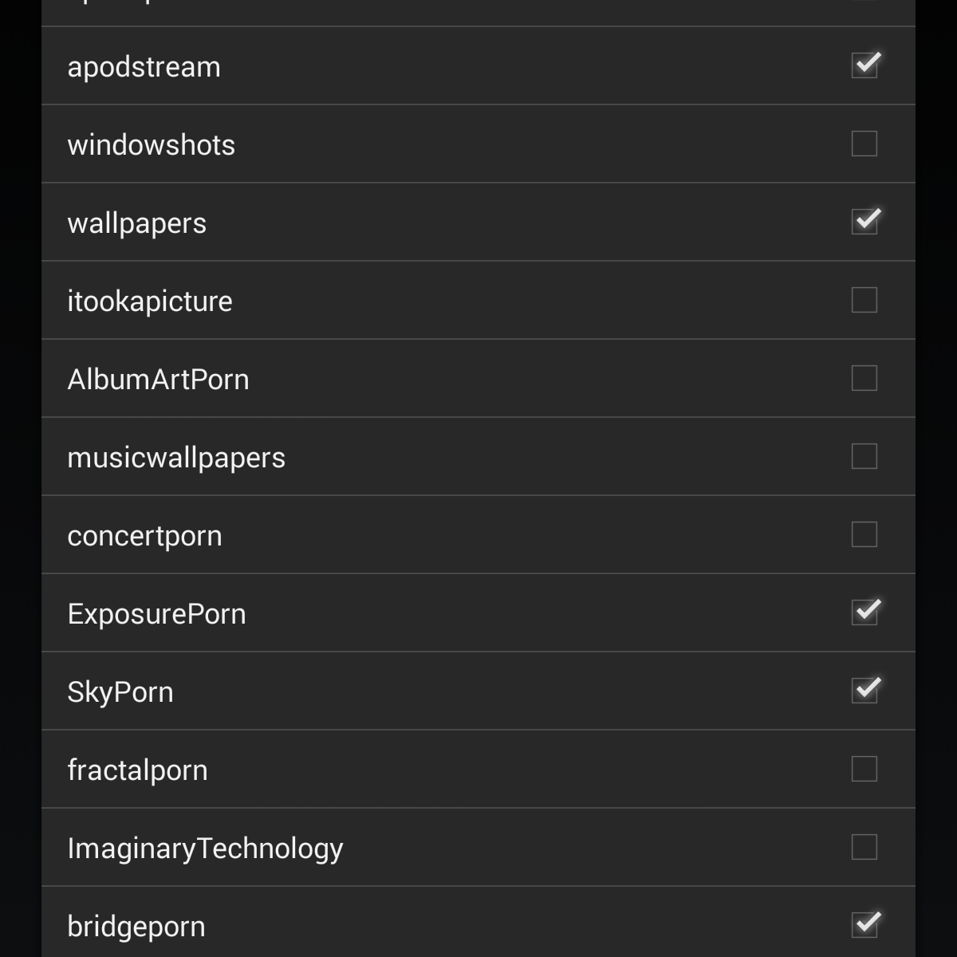
Task: Uncheck the SkyPorn checkbox
Action: pos(864,691)
